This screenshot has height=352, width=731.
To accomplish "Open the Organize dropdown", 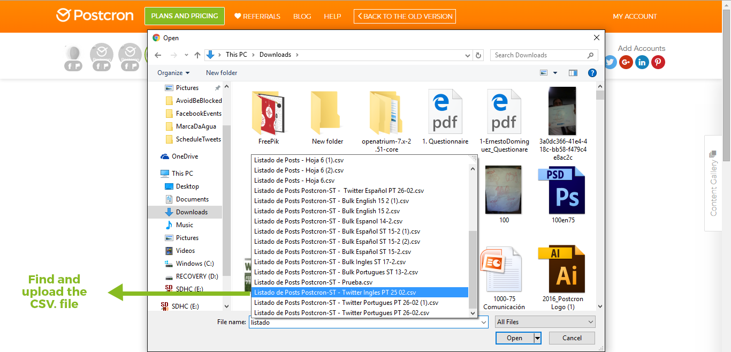I will click(172, 72).
